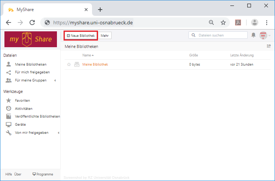Select the 0 bytes size cell
The width and height of the screenshot is (275, 181).
tap(194, 65)
